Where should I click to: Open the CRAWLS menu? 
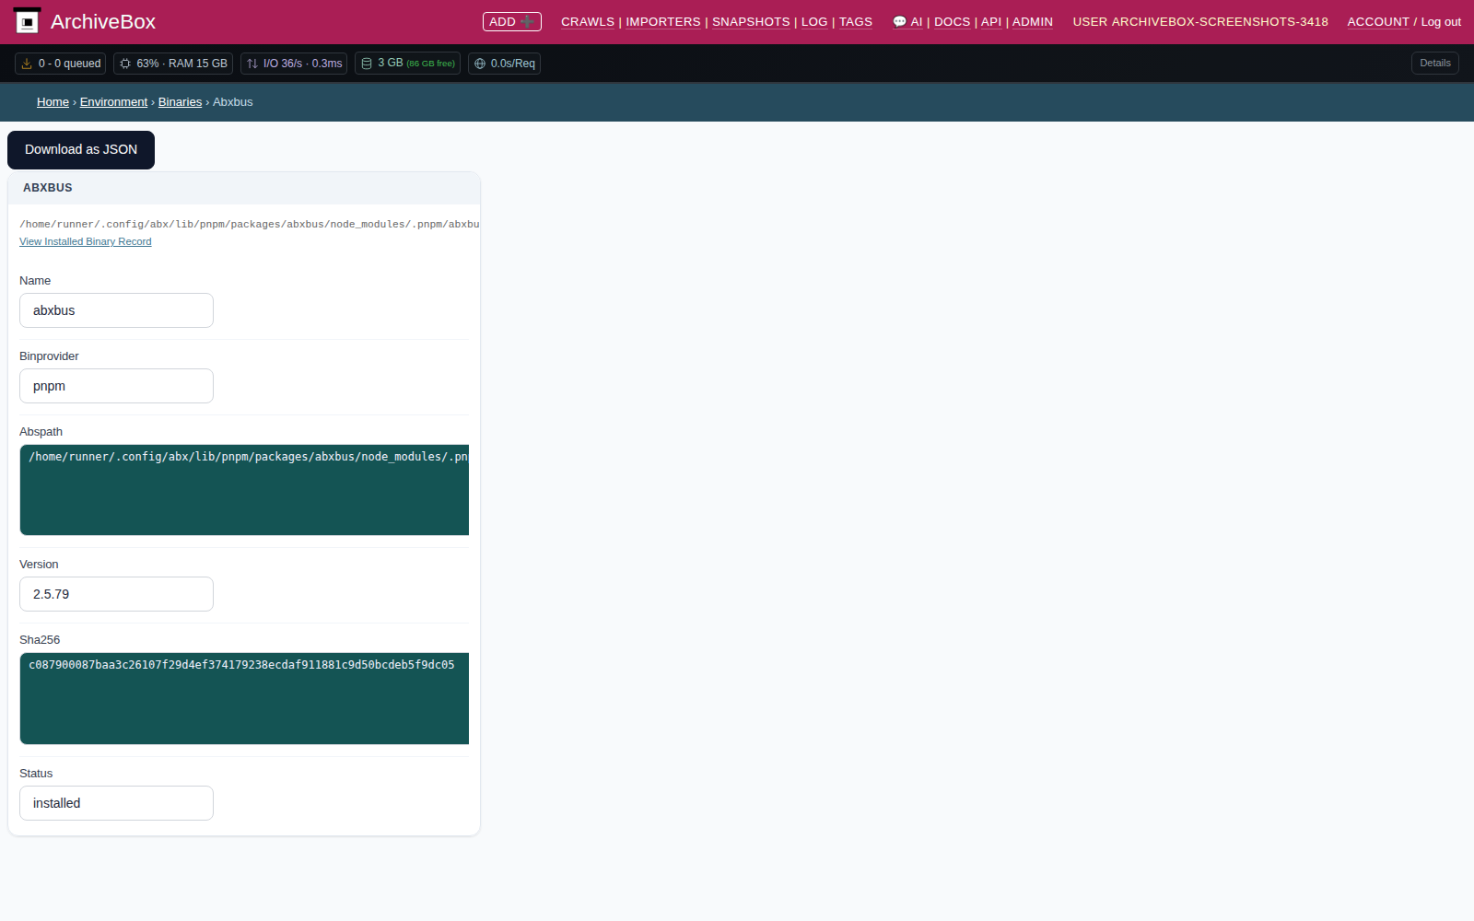click(x=588, y=21)
